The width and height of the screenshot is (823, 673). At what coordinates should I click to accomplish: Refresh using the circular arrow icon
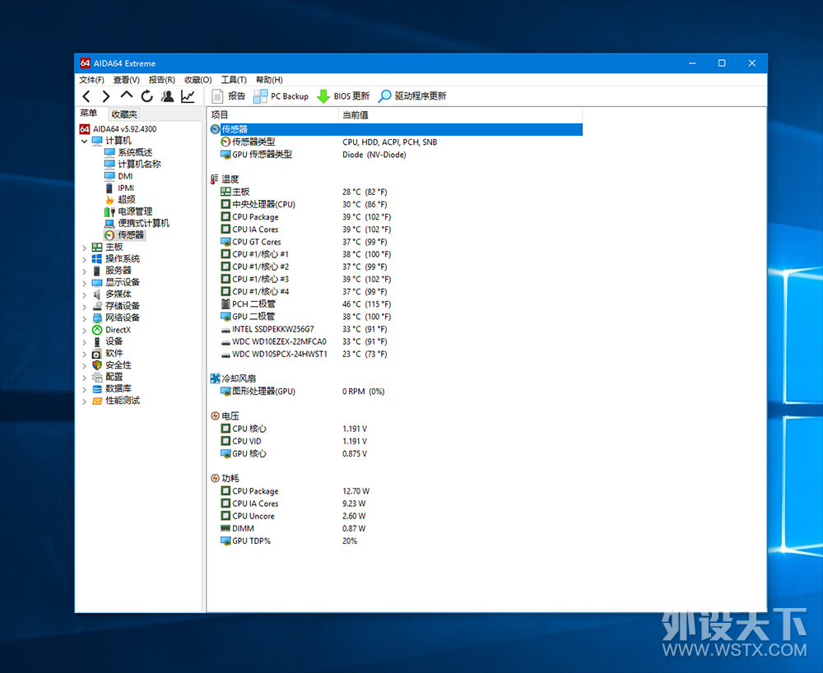147,96
